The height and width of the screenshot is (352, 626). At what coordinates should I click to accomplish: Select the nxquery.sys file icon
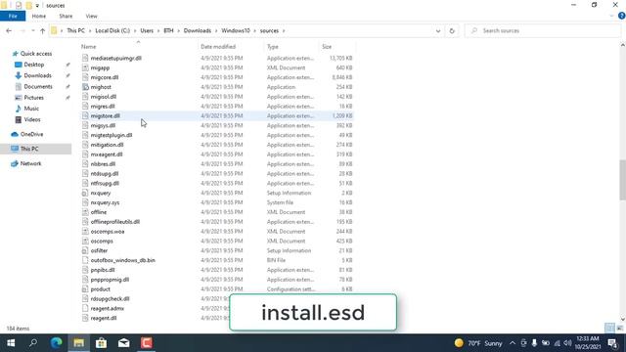(85, 202)
